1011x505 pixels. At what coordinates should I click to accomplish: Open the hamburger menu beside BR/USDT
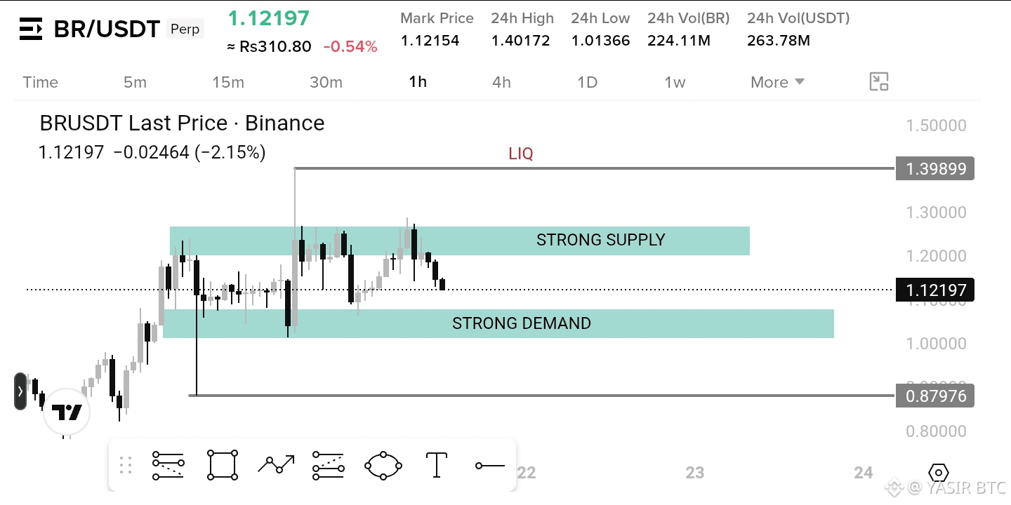[31, 29]
